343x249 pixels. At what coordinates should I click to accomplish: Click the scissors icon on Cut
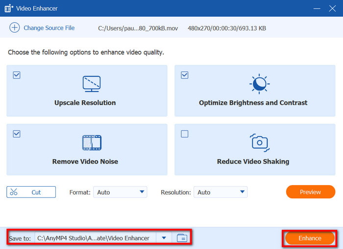[x=14, y=192]
